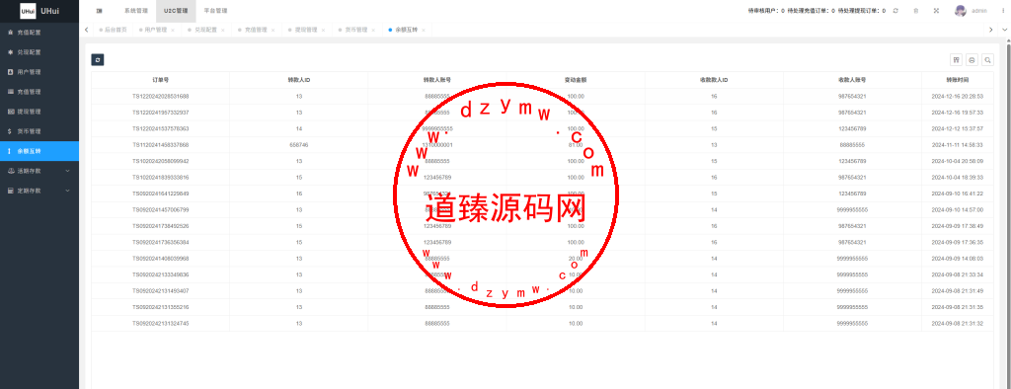Screen dimensions: 1011x389
Task: Click the 订单号 column header
Action: [x=161, y=80]
